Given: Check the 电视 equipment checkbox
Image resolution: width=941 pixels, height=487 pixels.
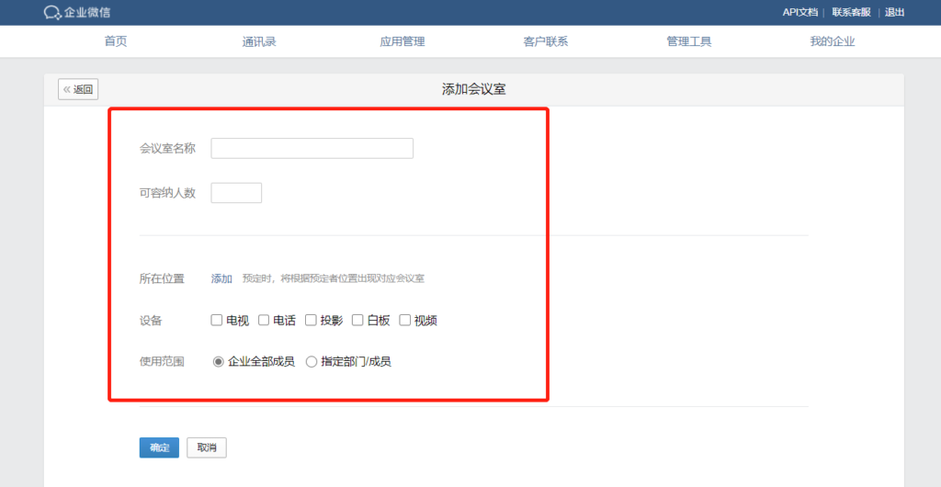Looking at the screenshot, I should click(x=217, y=321).
